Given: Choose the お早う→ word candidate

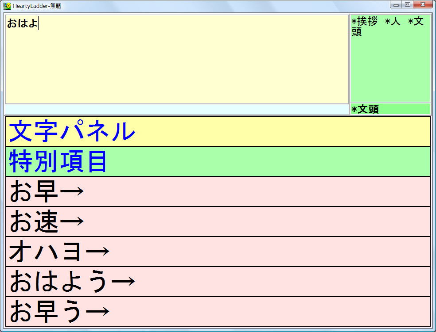Looking at the screenshot, I should tap(217, 310).
